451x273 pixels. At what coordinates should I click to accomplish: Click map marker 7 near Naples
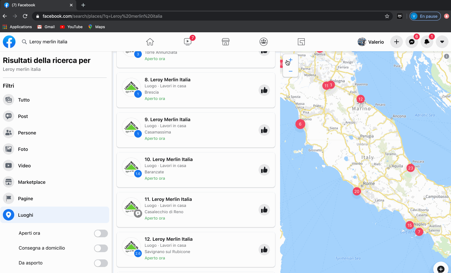pyautogui.click(x=419, y=232)
